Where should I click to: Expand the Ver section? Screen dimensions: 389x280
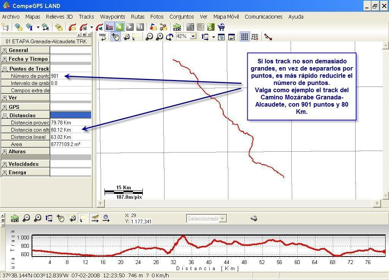click(x=5, y=98)
